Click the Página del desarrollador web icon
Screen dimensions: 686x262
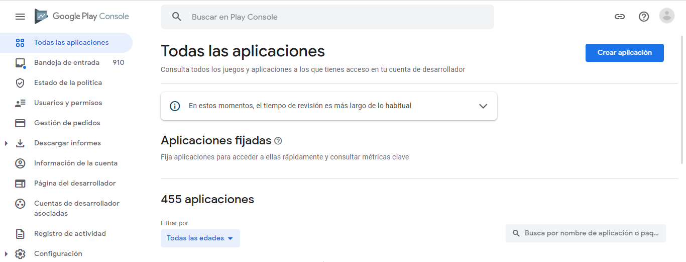point(20,184)
